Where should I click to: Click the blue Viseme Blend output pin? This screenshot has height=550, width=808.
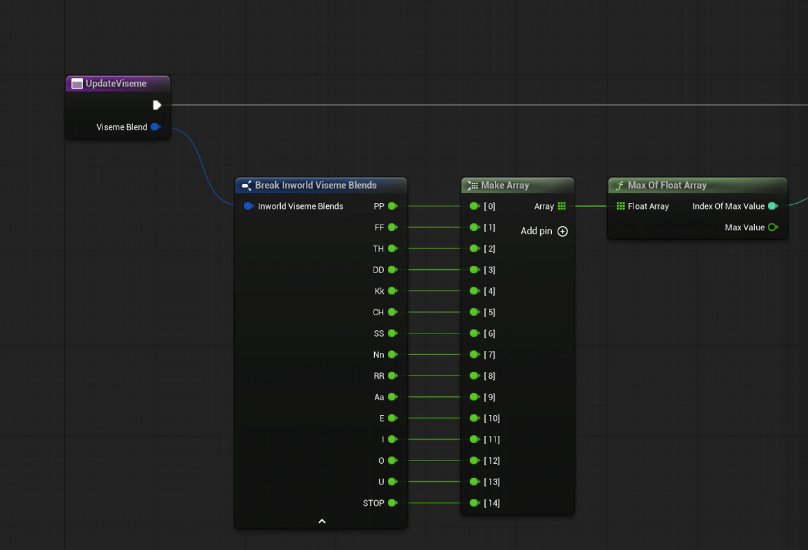(x=155, y=126)
